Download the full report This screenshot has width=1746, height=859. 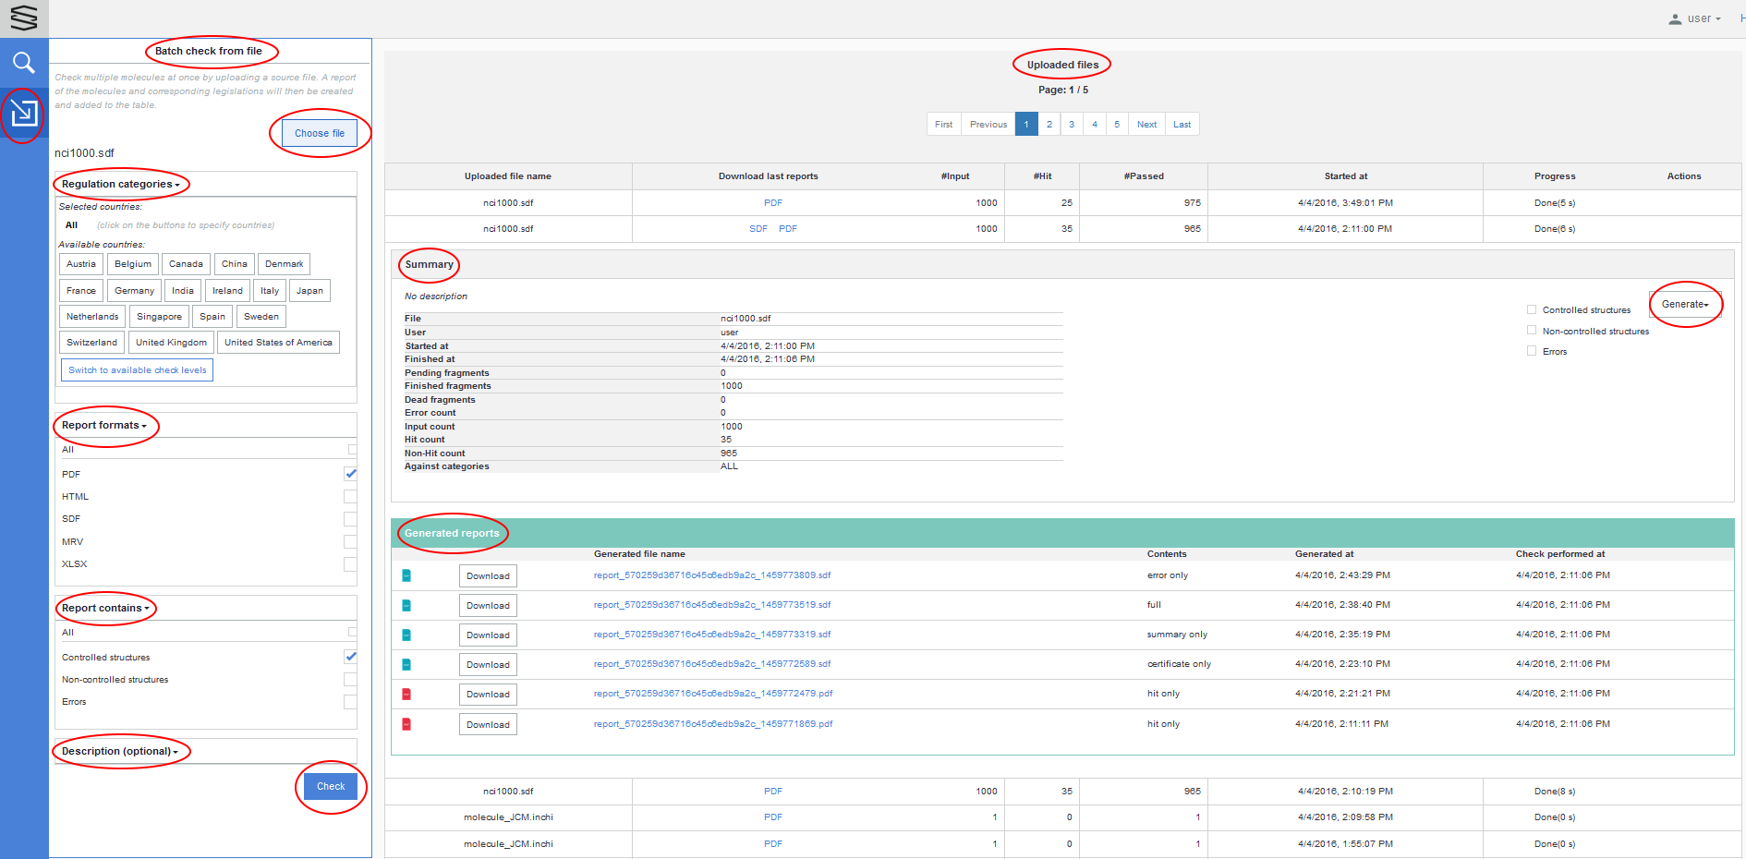click(488, 606)
